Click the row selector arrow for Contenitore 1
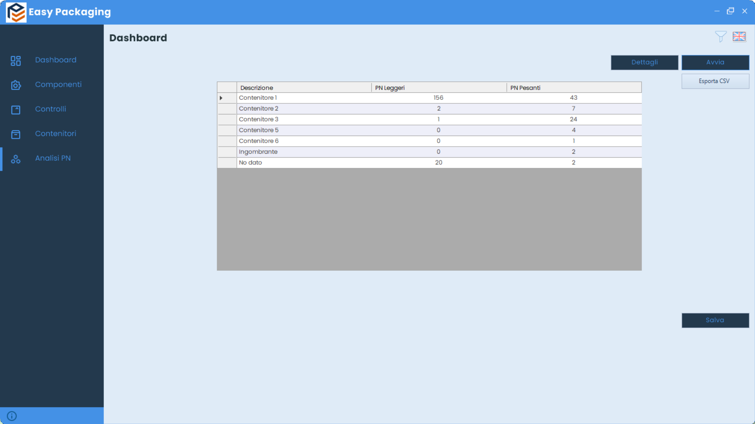755x424 pixels. coord(222,98)
